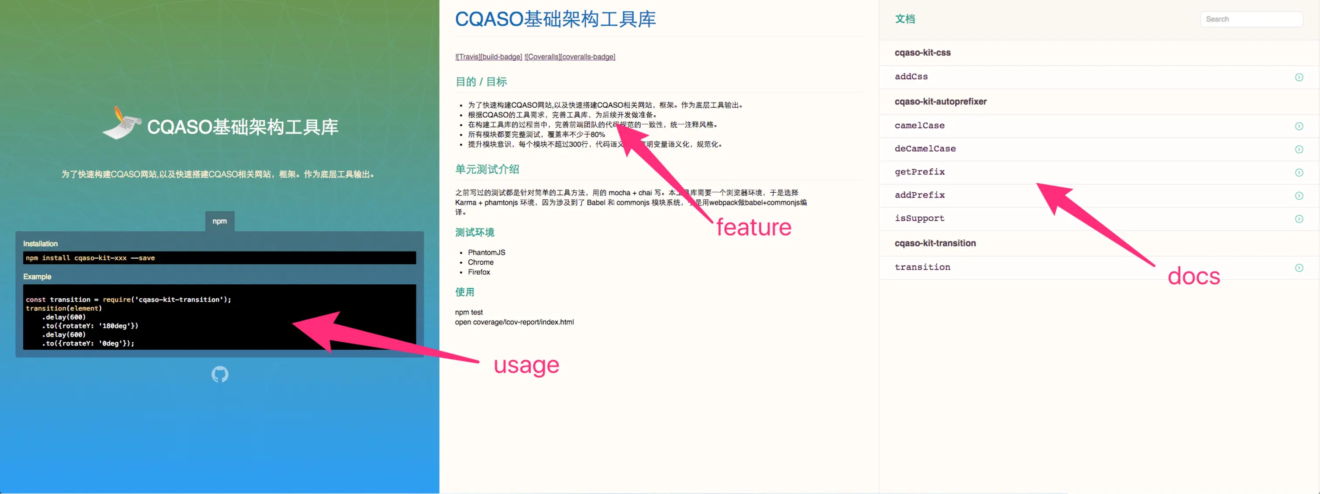Expand isSupport with its arrow icon
This screenshot has height=494, width=1320.
click(1299, 218)
